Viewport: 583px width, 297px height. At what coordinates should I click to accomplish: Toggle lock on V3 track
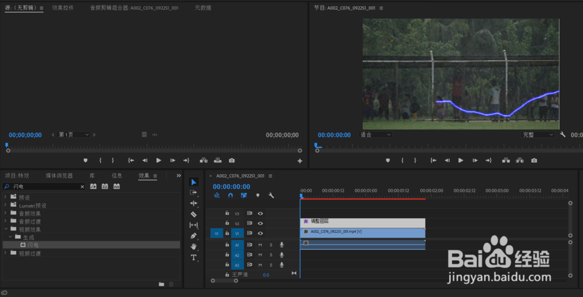pos(227,213)
